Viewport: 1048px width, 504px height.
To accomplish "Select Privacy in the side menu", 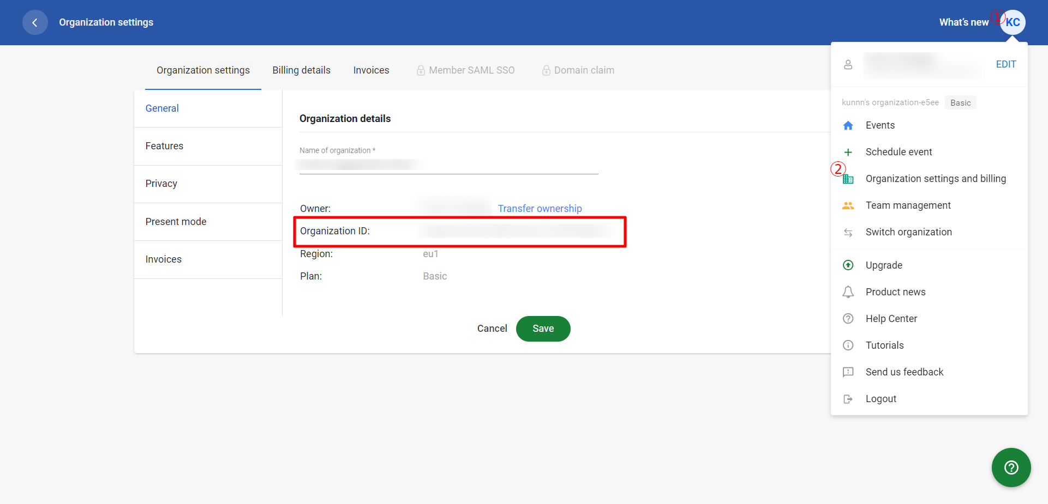I will 208,184.
